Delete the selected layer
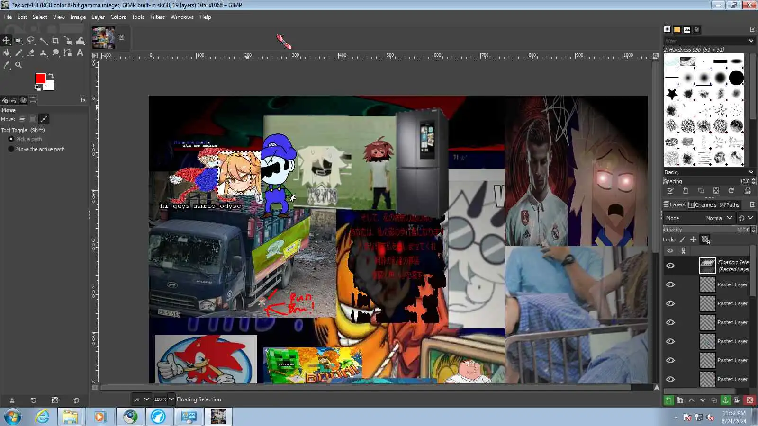Image resolution: width=758 pixels, height=426 pixels. 749,400
